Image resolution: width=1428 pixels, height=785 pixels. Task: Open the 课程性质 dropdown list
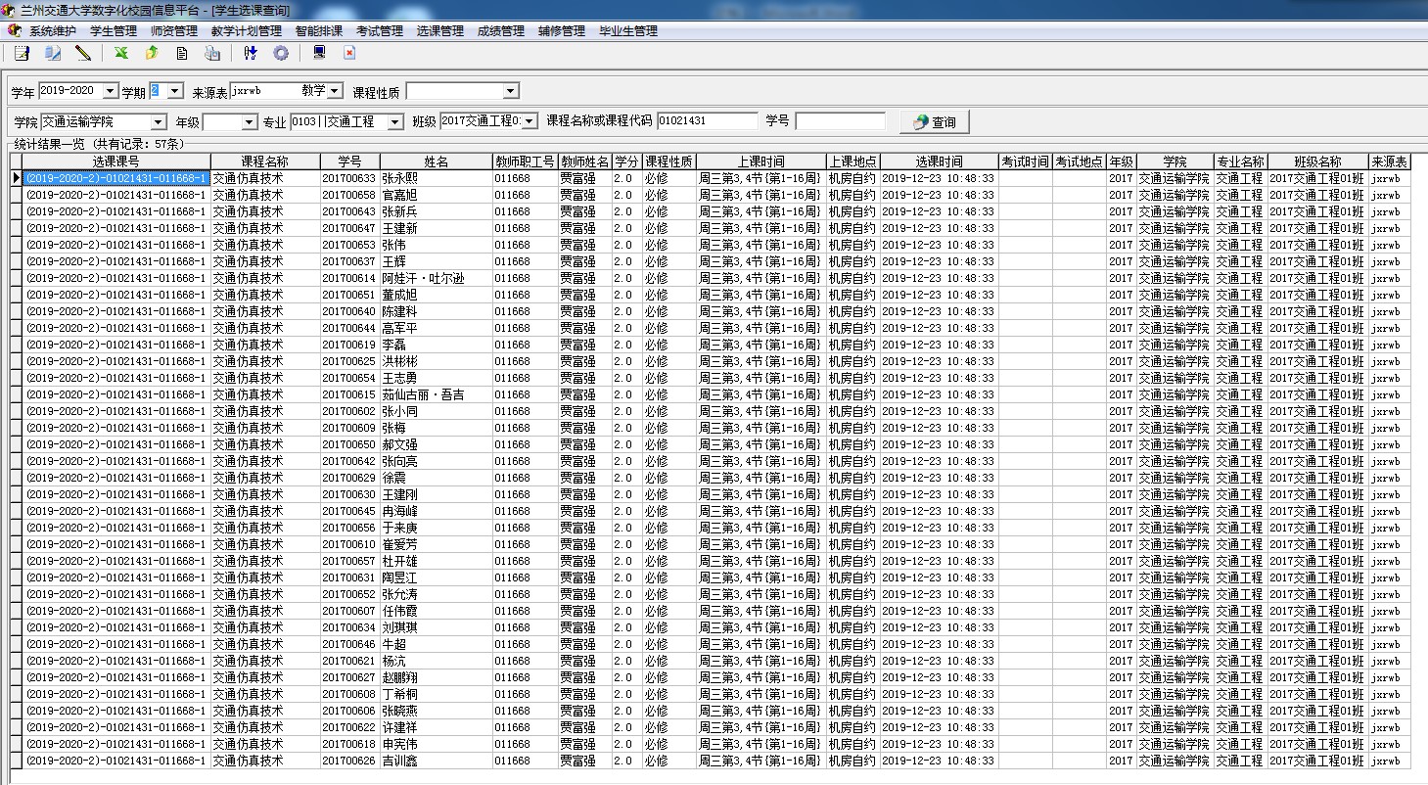tap(510, 92)
